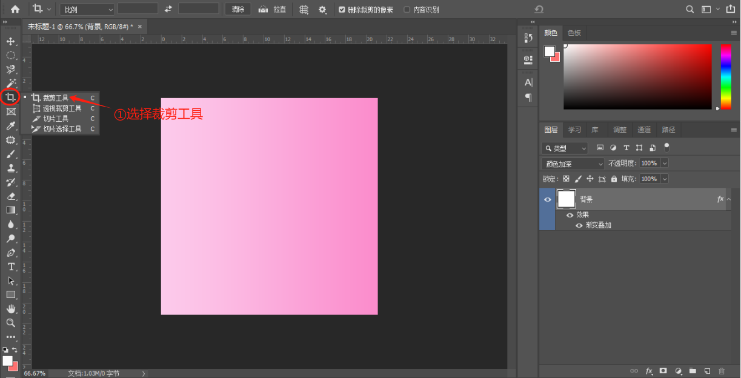Image resolution: width=741 pixels, height=378 pixels.
Task: Select the Elliptical Marquee tool
Action: coord(10,55)
